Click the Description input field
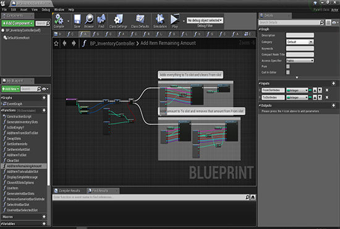This screenshot has width=340, height=229. (300, 35)
